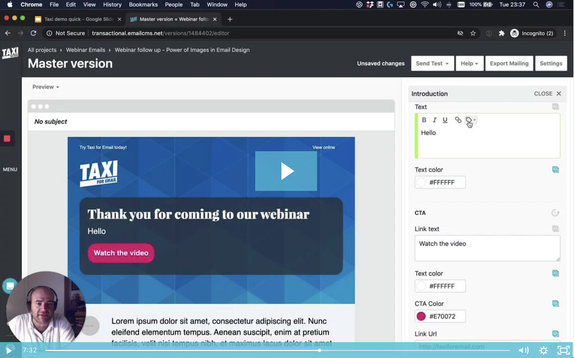The height and width of the screenshot is (358, 574).
Task: Open the Webinar Emails breadcrumb link
Action: (x=86, y=50)
